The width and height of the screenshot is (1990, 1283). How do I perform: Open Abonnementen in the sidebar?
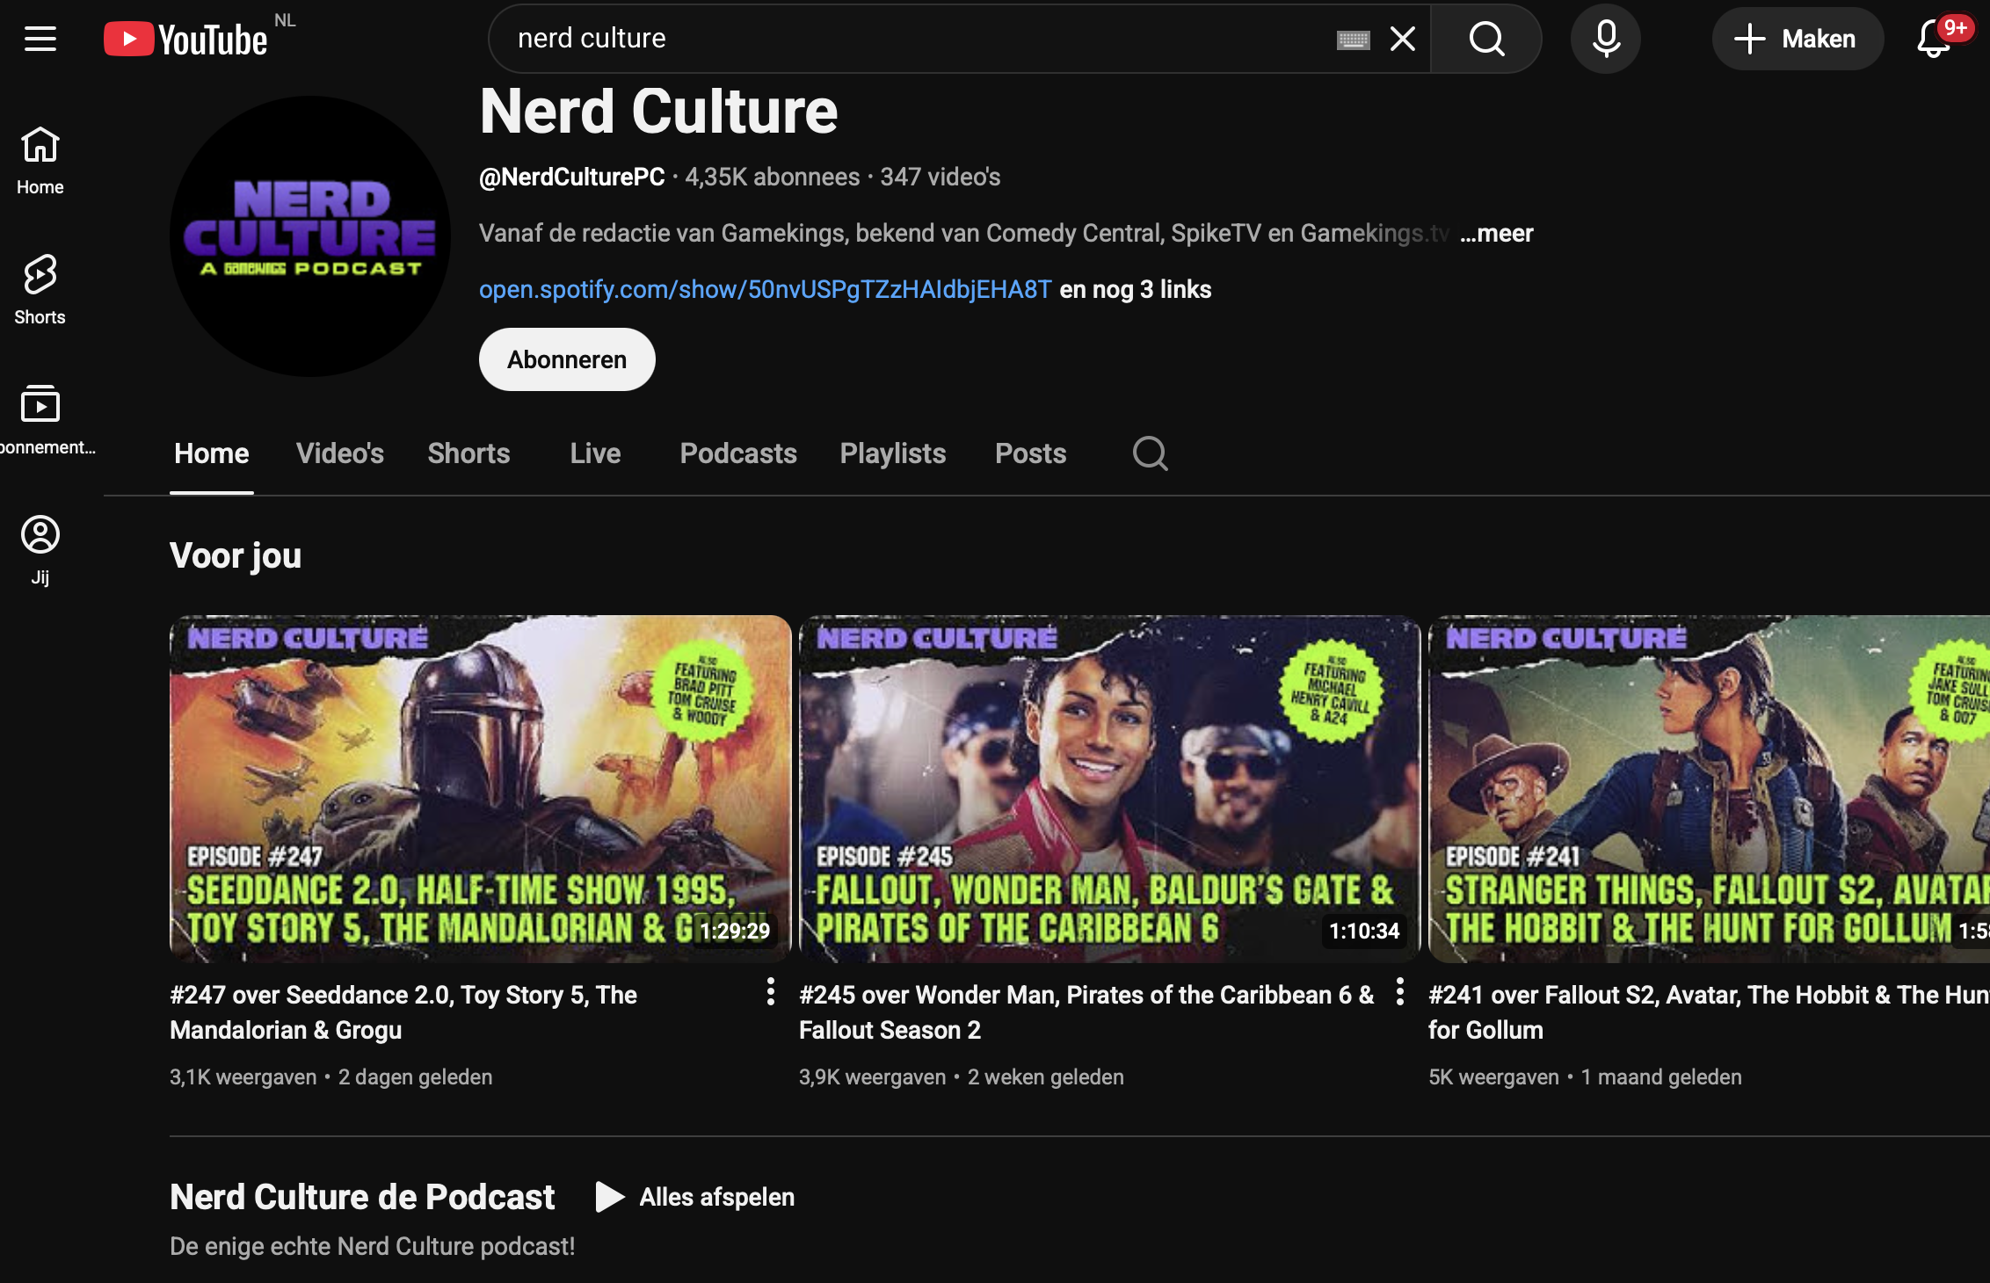click(40, 417)
